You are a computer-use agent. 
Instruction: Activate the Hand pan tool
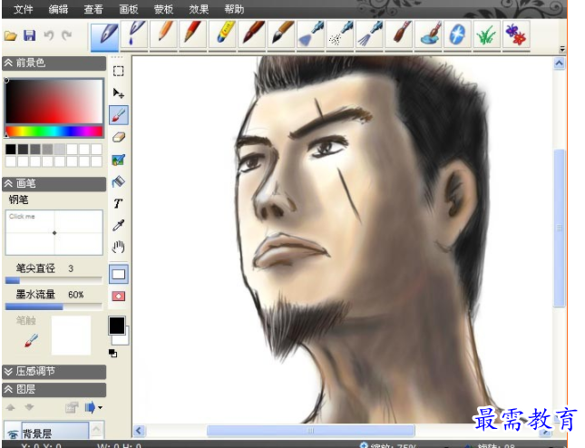pos(118,247)
